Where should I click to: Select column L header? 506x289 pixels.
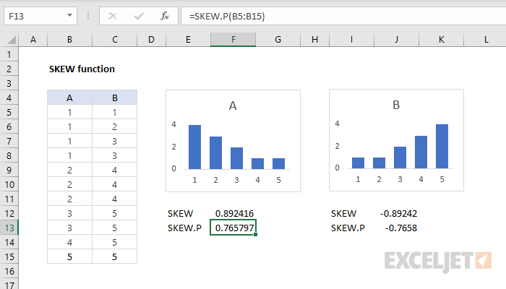point(486,40)
